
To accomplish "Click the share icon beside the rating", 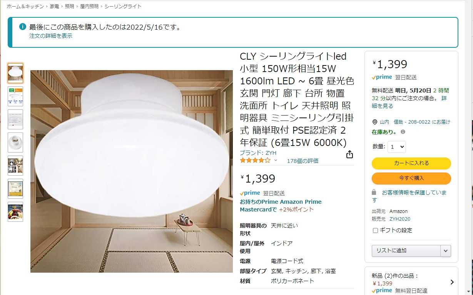I will [x=349, y=154].
